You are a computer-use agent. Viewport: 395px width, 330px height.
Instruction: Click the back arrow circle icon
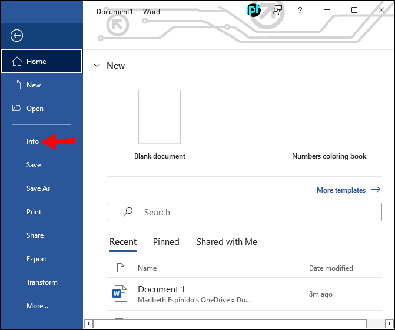[x=16, y=36]
